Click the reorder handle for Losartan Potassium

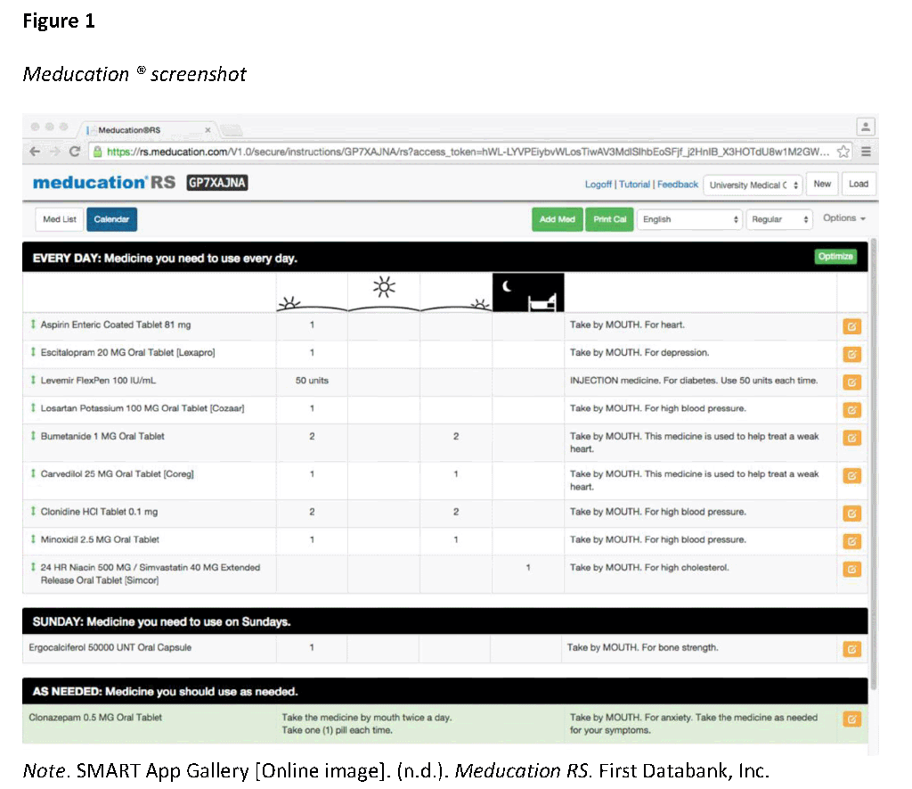[x=33, y=408]
